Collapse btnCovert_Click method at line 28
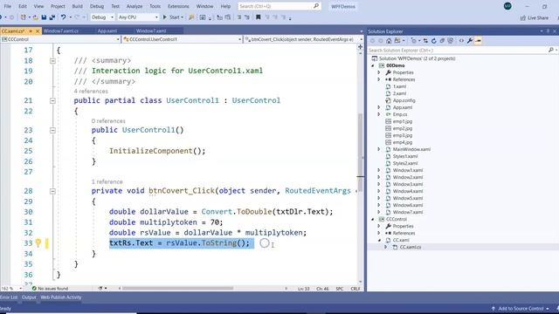This screenshot has height=314, width=559. [52, 191]
